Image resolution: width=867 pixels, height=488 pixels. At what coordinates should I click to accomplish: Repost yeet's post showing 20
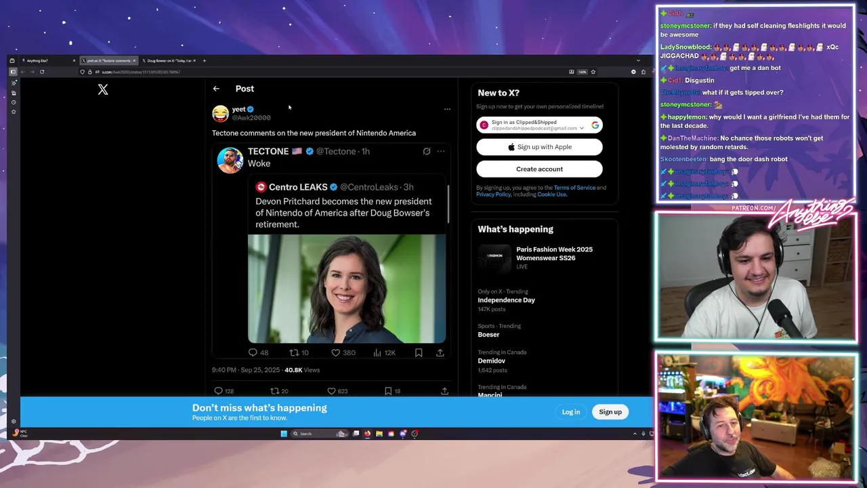click(x=274, y=391)
